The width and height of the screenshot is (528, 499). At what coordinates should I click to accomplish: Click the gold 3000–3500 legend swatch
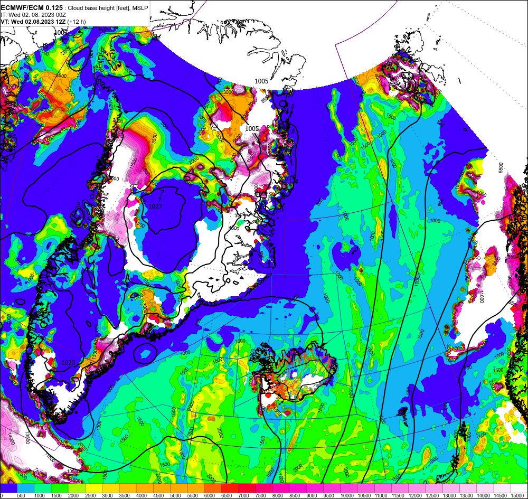tap(111, 488)
